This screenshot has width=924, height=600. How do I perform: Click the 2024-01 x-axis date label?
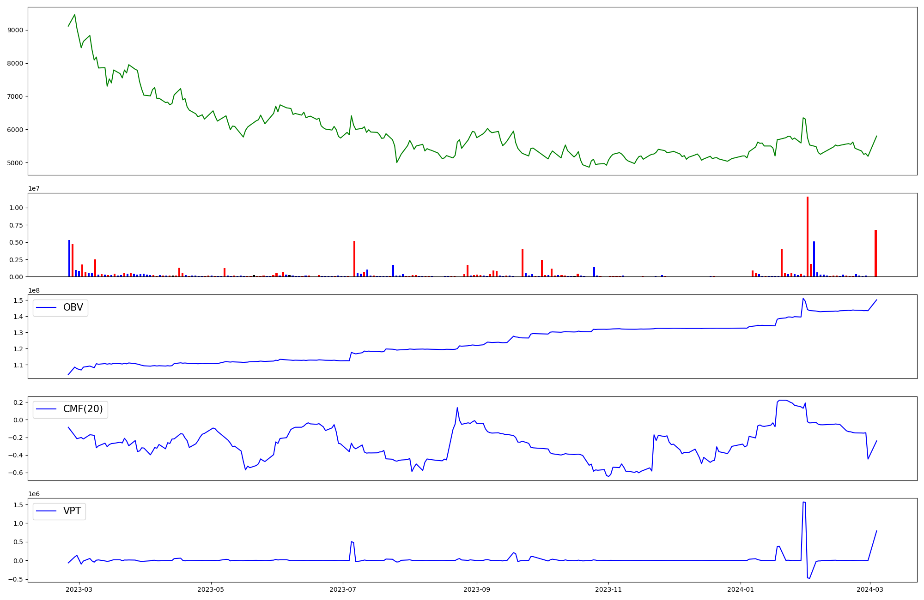click(x=741, y=589)
